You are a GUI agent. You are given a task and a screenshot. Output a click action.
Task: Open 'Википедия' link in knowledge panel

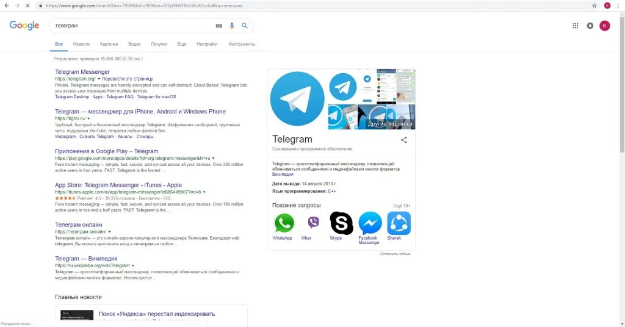[x=283, y=174]
